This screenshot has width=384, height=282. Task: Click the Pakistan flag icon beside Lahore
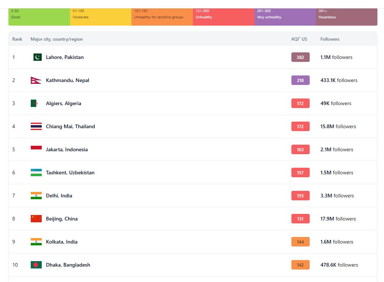coord(37,57)
